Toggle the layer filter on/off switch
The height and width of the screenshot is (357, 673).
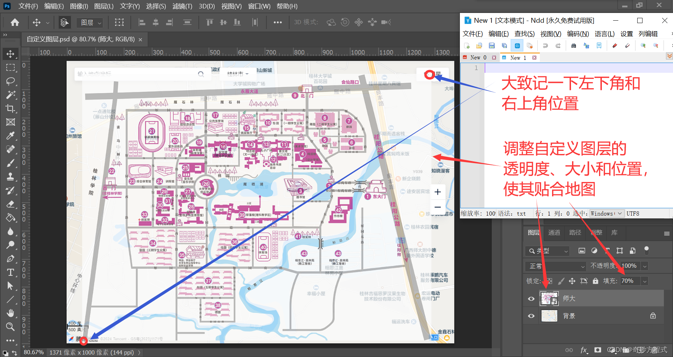[647, 250]
